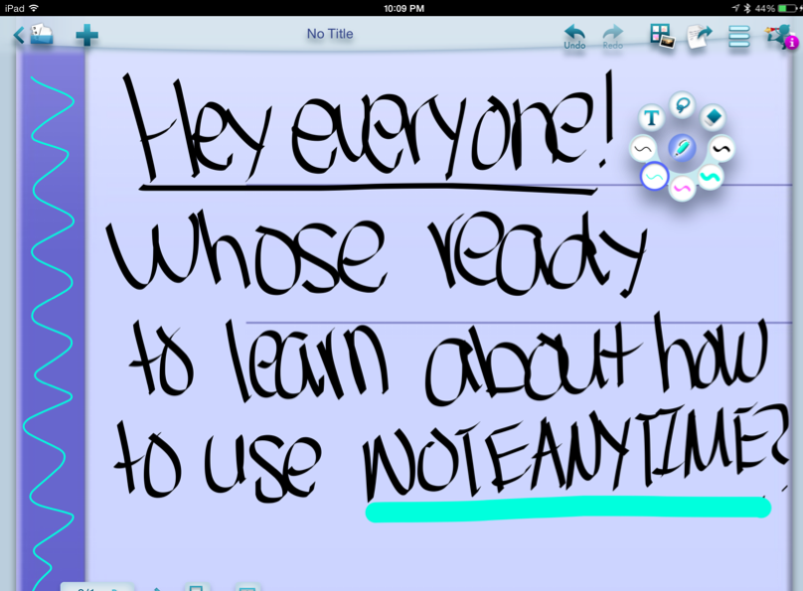This screenshot has height=591, width=803.
Task: Add a new page with plus icon
Action: tap(87, 36)
